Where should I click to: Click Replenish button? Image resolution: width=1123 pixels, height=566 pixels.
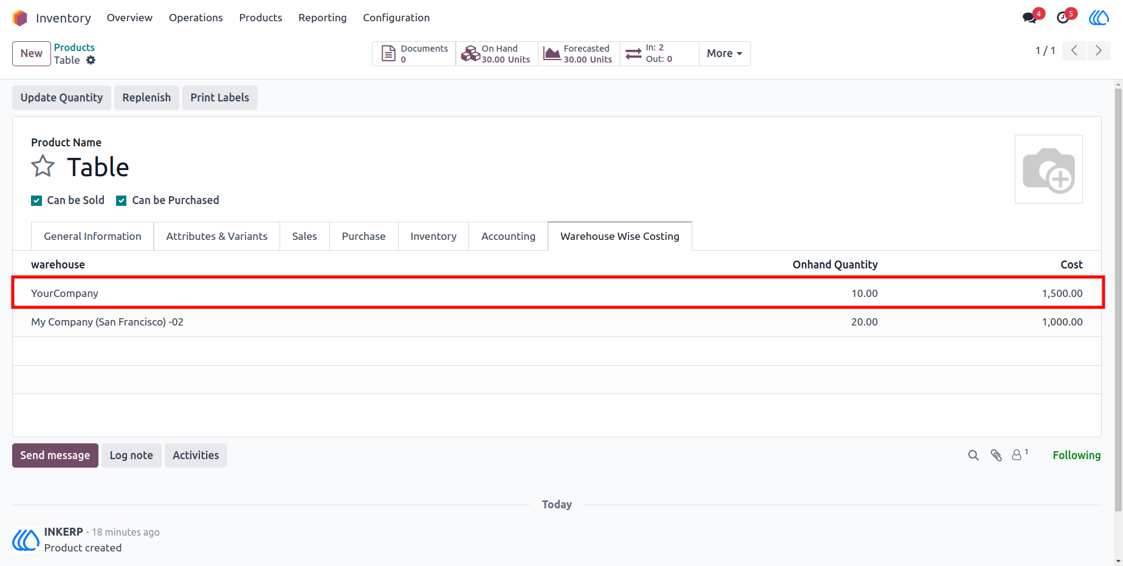[x=146, y=98]
